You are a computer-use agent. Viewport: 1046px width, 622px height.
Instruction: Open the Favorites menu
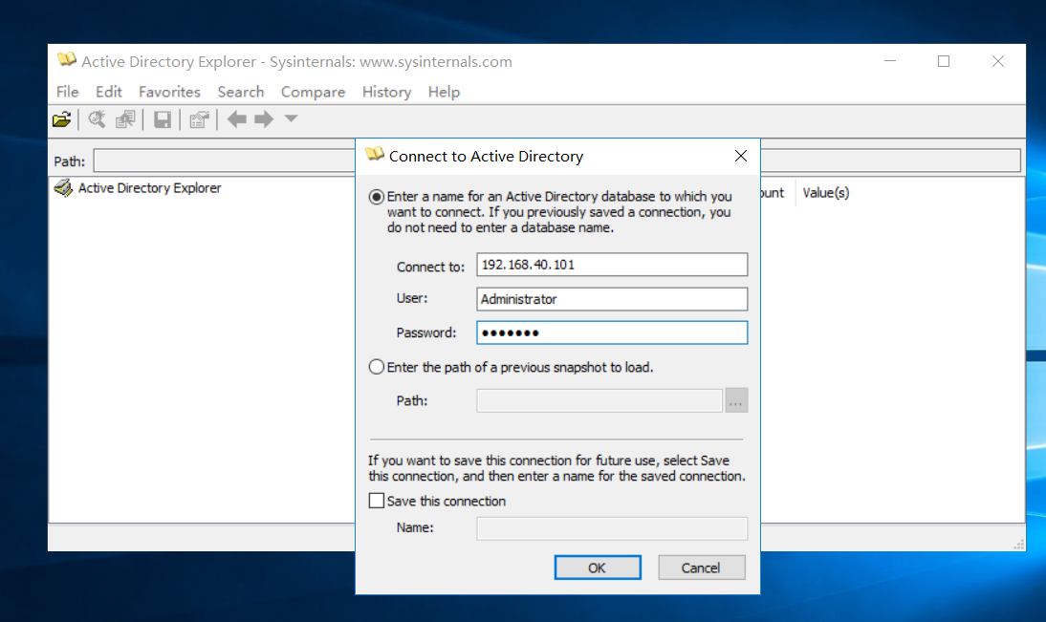pyautogui.click(x=169, y=92)
